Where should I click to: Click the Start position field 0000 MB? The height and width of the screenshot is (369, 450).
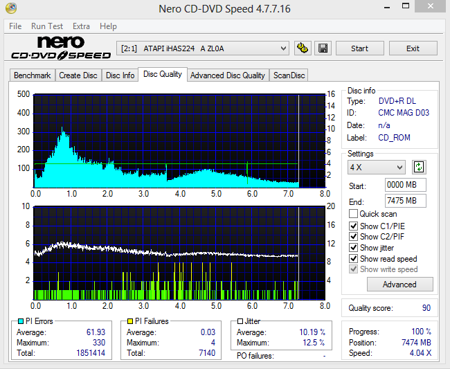point(405,185)
